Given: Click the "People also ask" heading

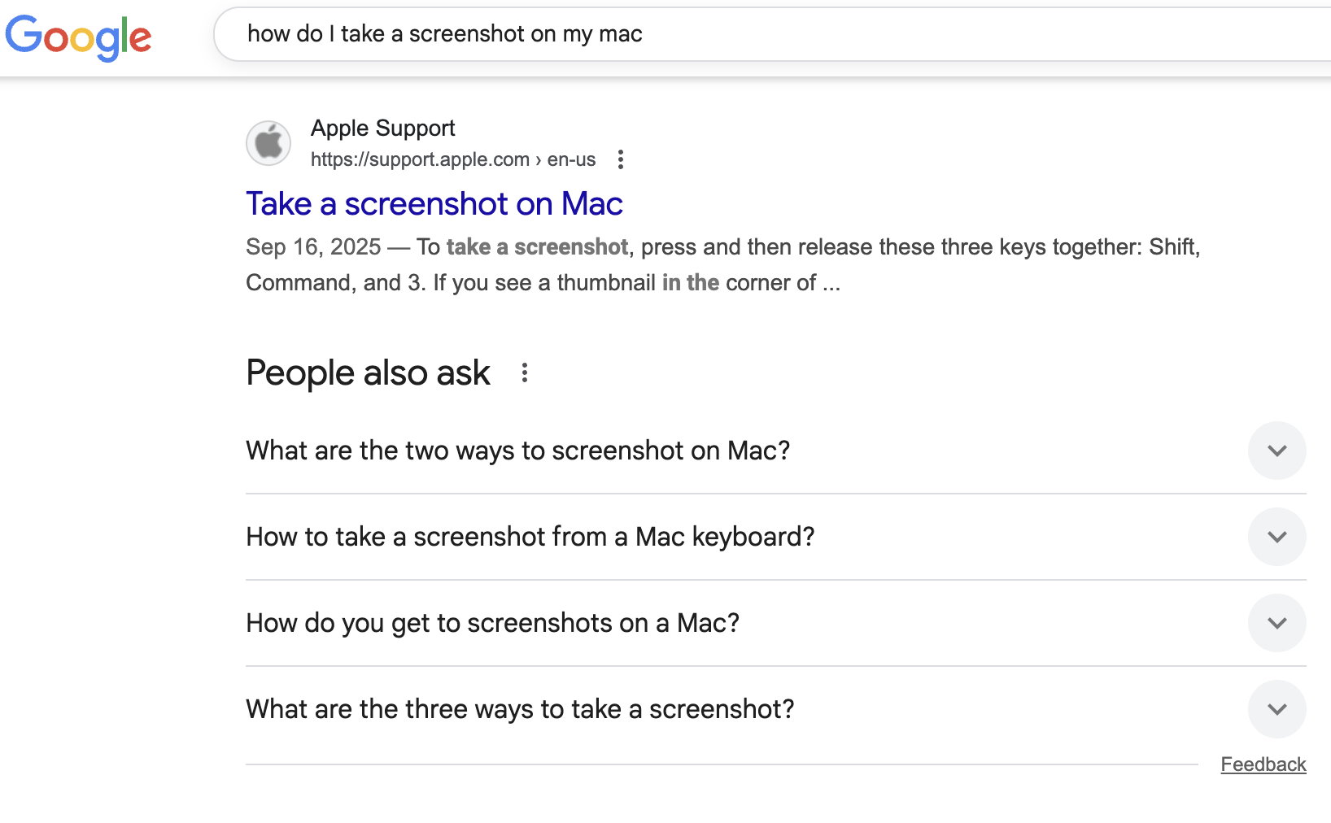Looking at the screenshot, I should 368,372.
